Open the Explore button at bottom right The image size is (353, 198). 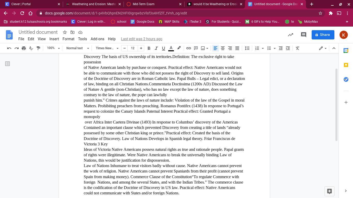point(329,191)
